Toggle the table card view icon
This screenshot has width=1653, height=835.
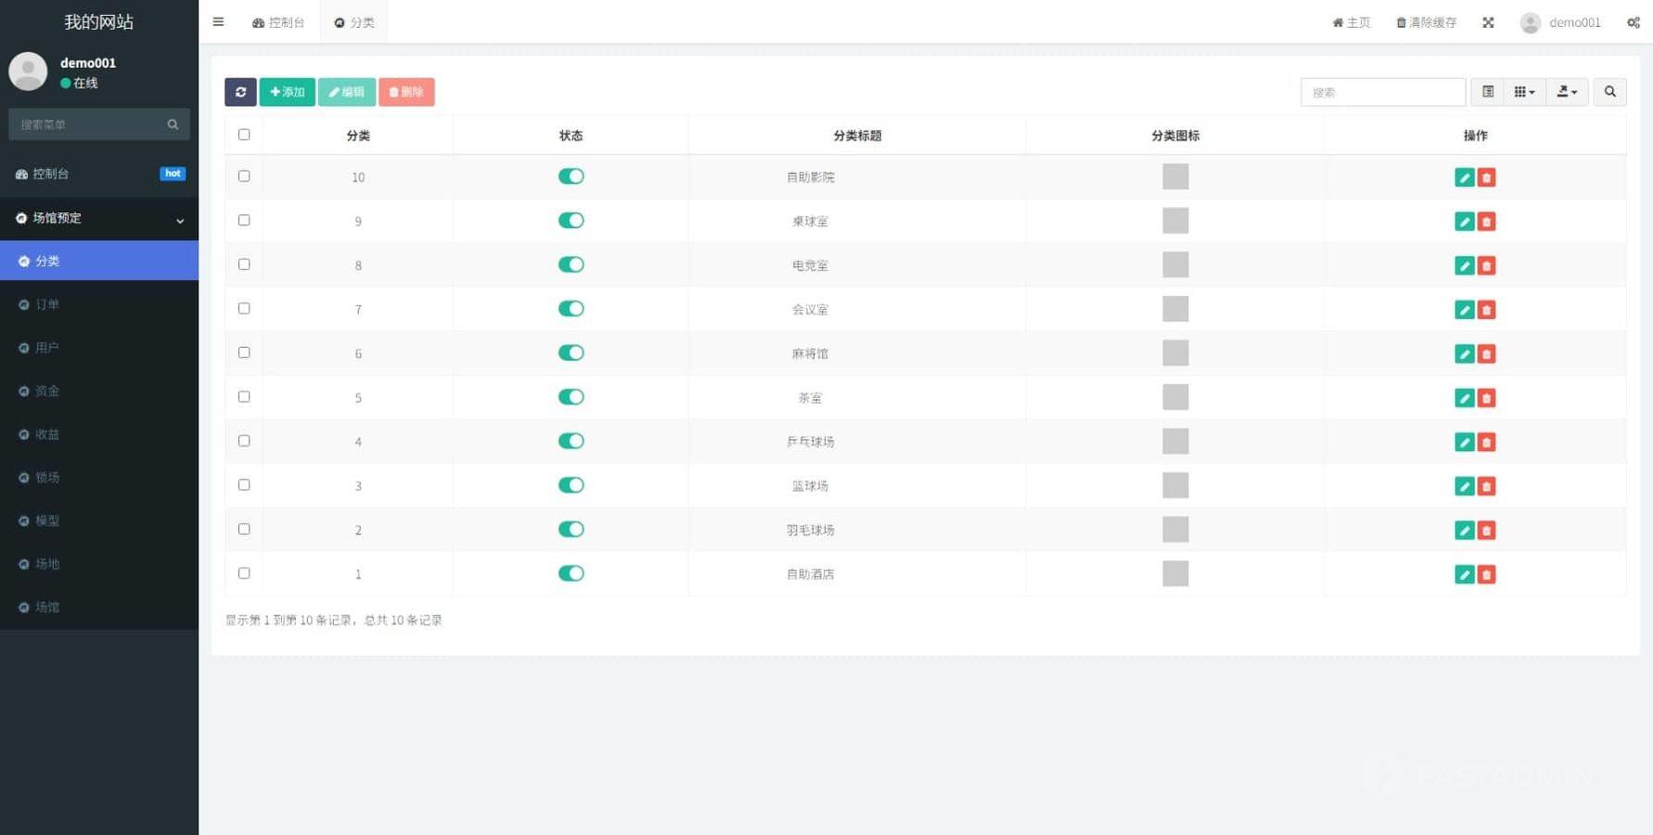point(1487,92)
